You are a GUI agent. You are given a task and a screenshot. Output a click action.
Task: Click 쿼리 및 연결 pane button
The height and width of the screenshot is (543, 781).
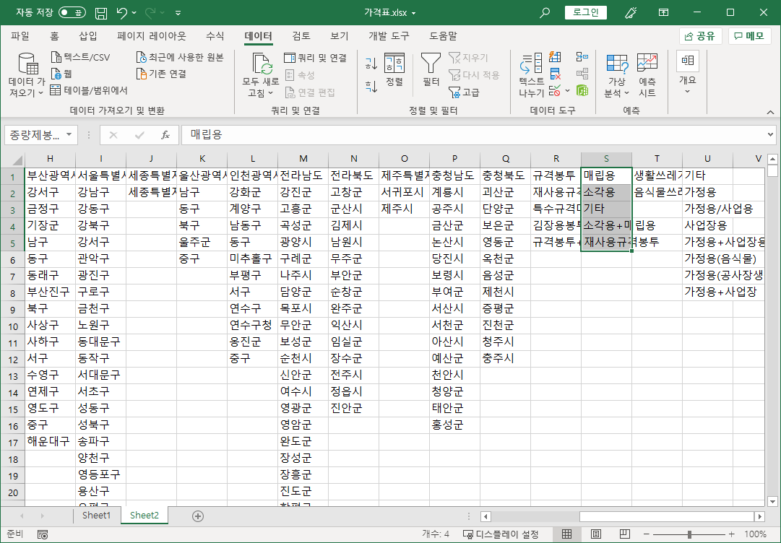coord(315,58)
